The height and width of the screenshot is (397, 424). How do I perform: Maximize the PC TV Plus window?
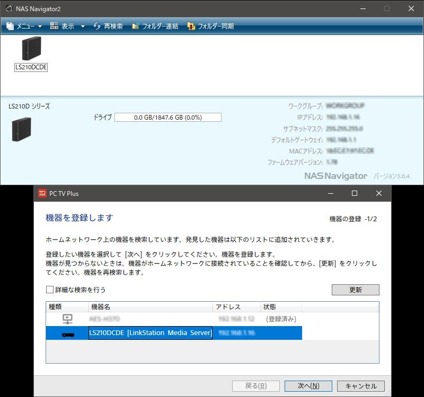[x=355, y=193]
